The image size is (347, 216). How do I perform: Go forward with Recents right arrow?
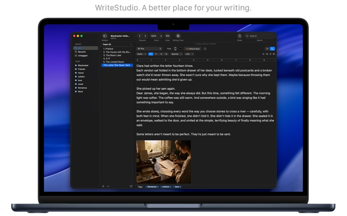pos(145,36)
